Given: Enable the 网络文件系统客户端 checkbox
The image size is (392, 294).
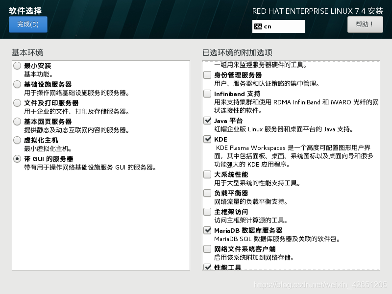Looking at the screenshot, I should click(x=207, y=249).
